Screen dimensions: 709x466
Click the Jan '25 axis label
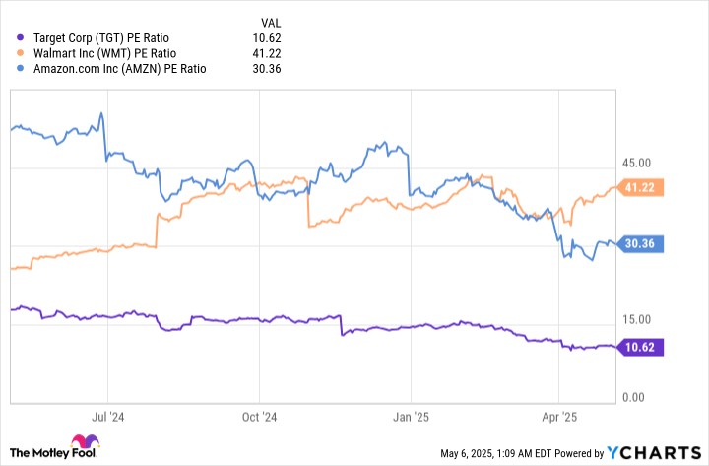click(411, 416)
